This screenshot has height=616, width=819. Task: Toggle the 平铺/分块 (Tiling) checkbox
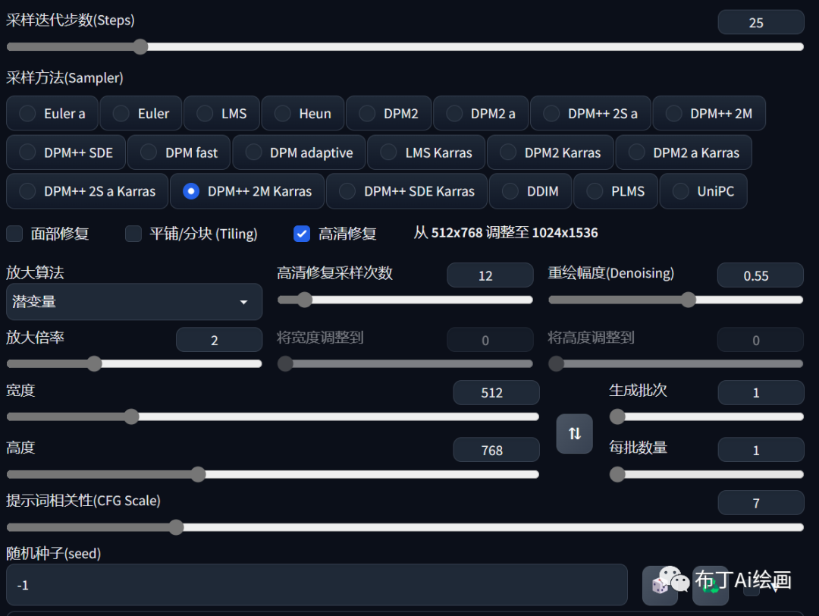click(x=133, y=234)
